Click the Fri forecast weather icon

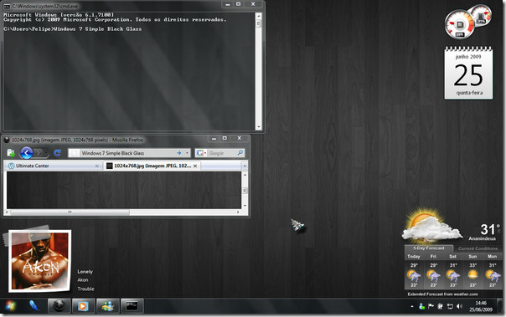[x=433, y=275]
